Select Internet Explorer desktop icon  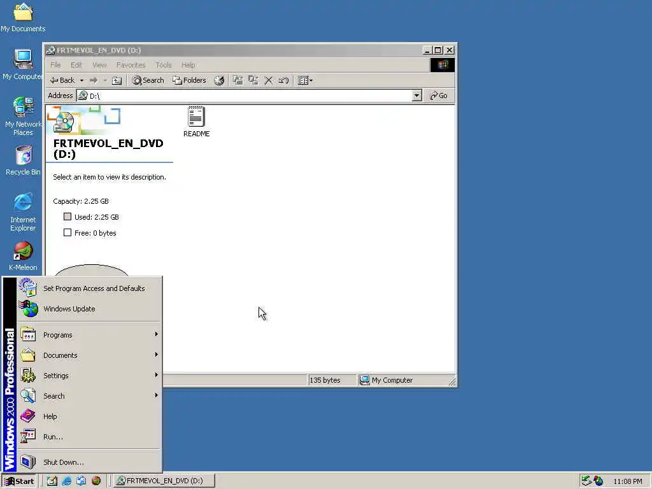[23, 211]
